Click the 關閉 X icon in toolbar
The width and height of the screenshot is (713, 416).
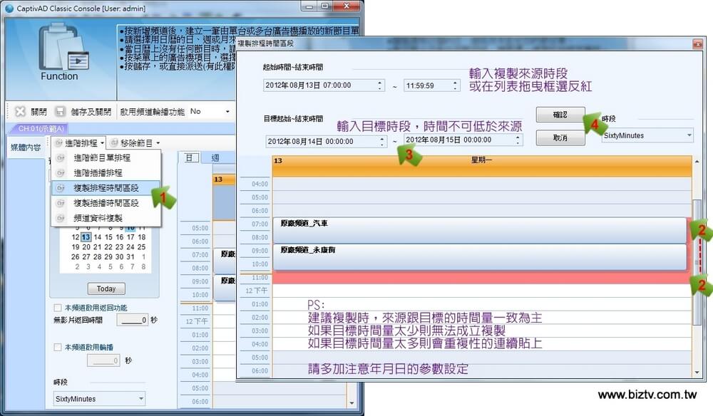coord(20,112)
